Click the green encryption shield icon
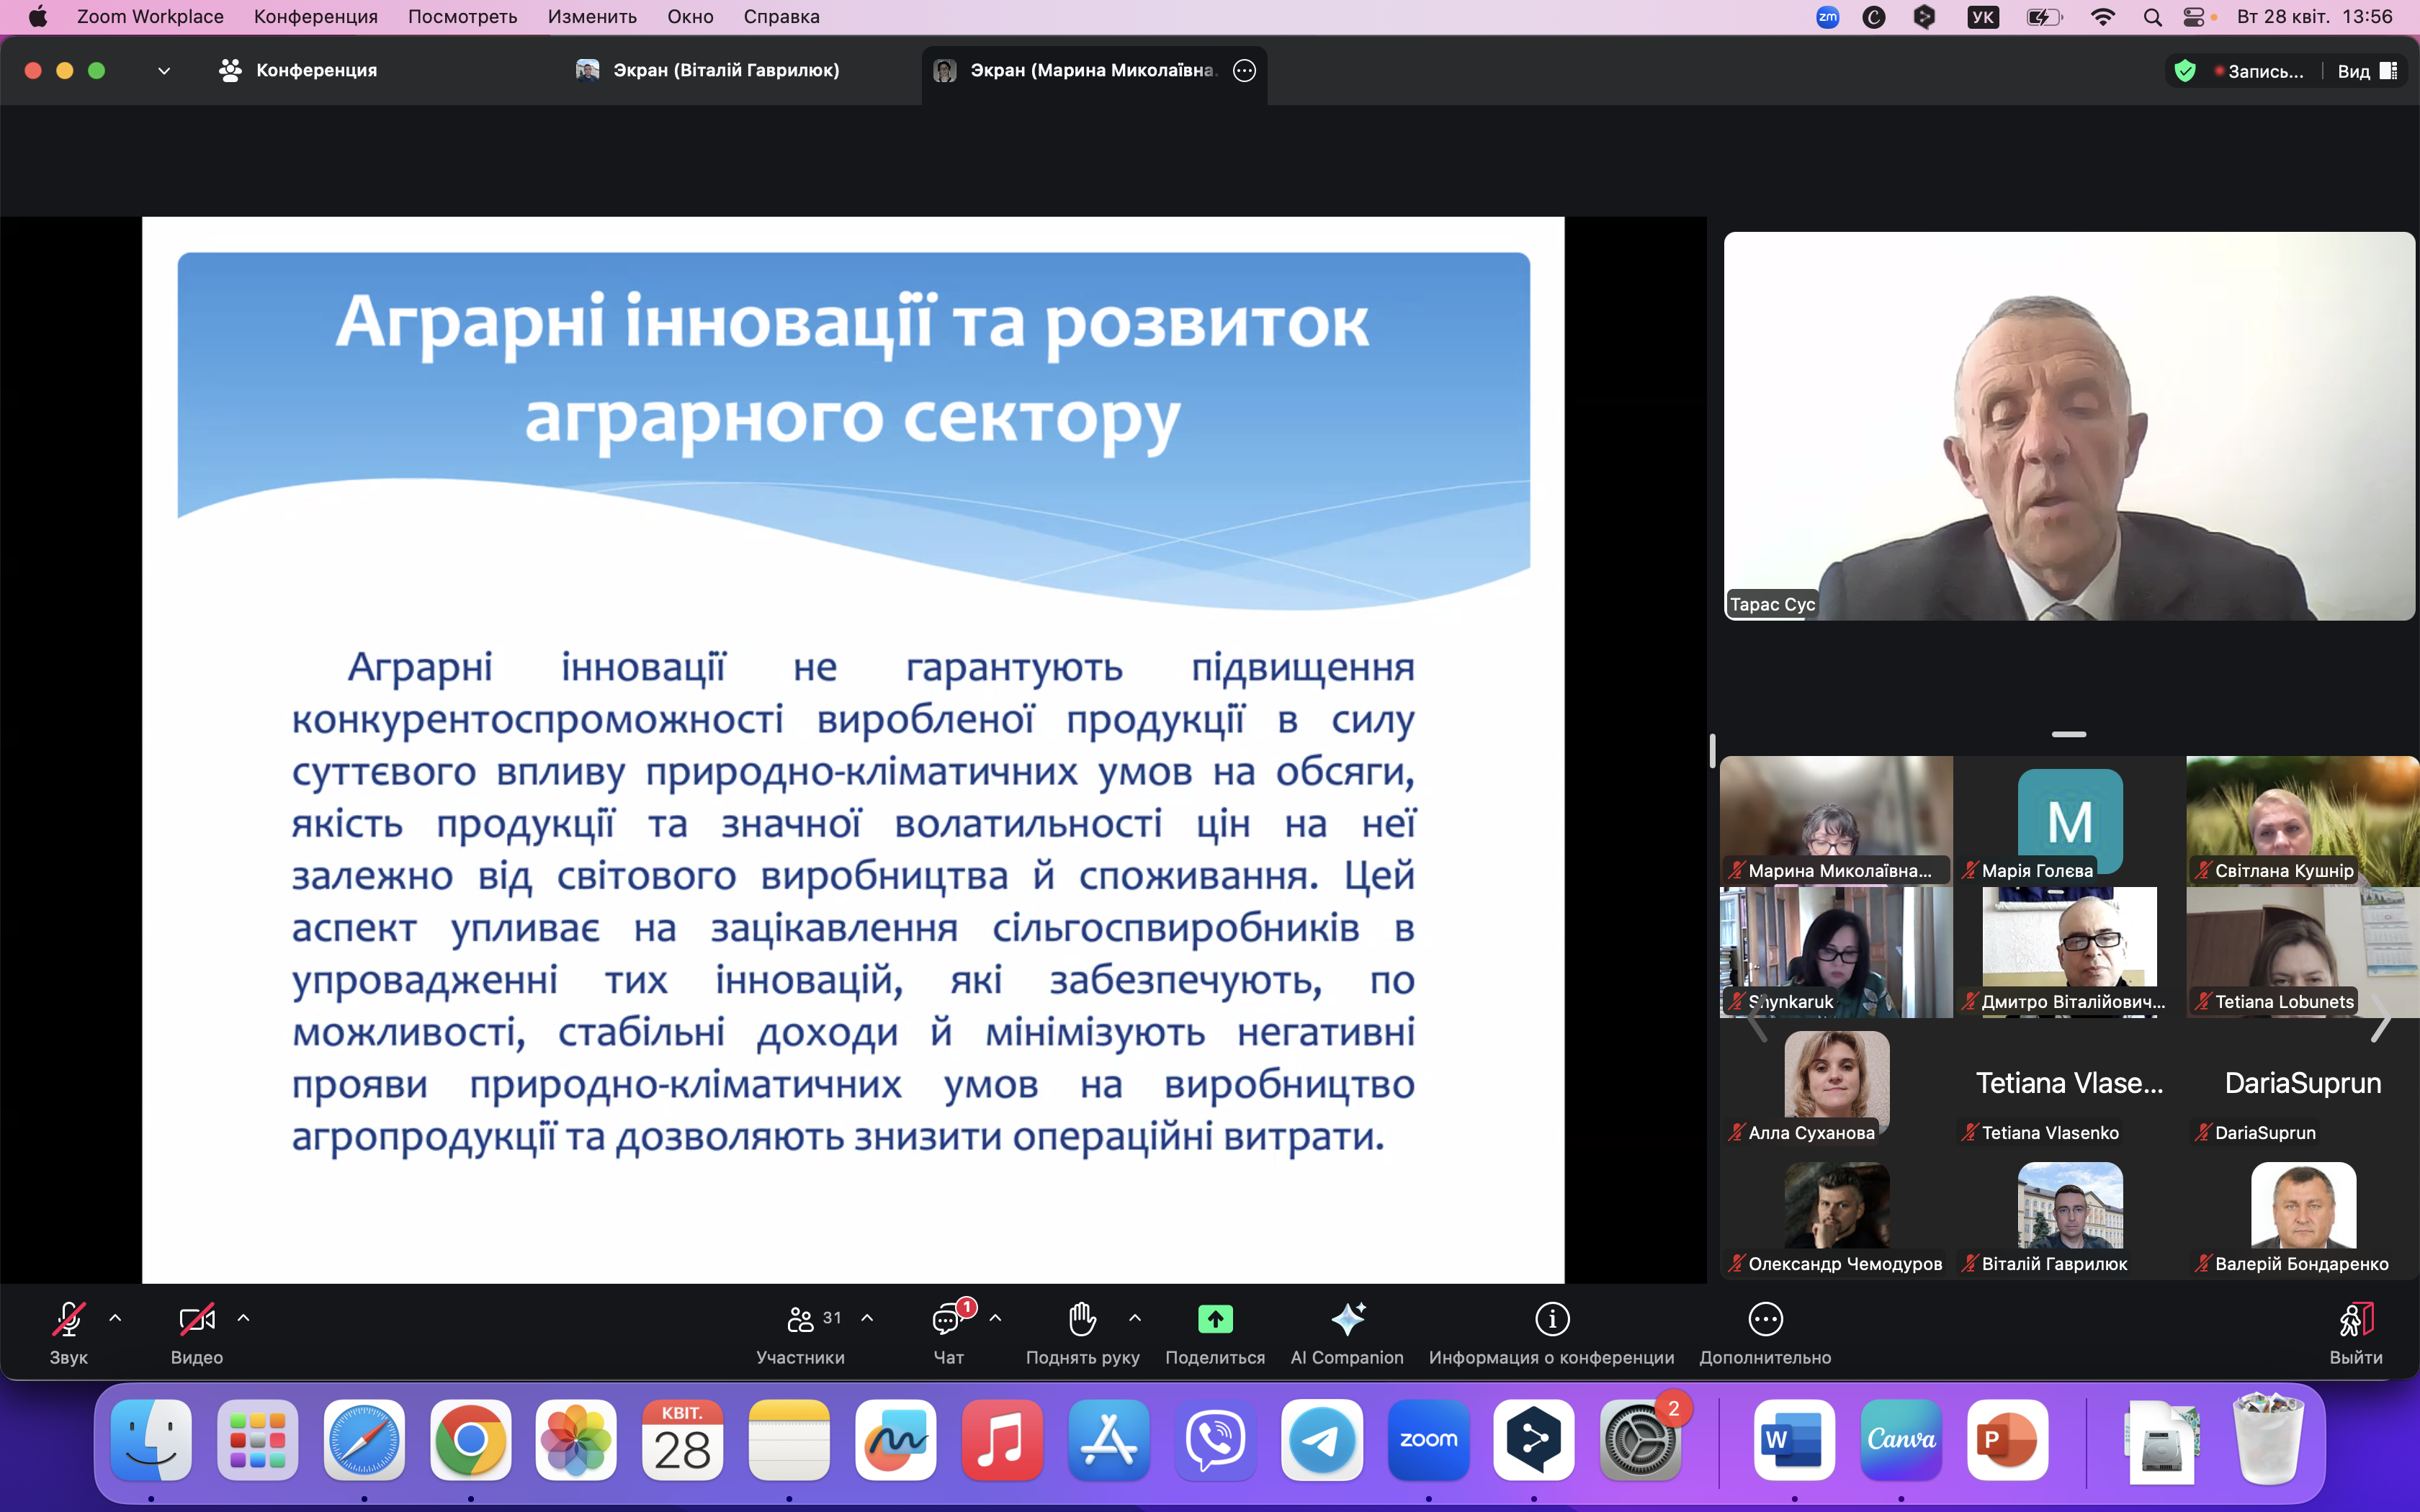Screen dimensions: 2420x1512 (x=2185, y=71)
